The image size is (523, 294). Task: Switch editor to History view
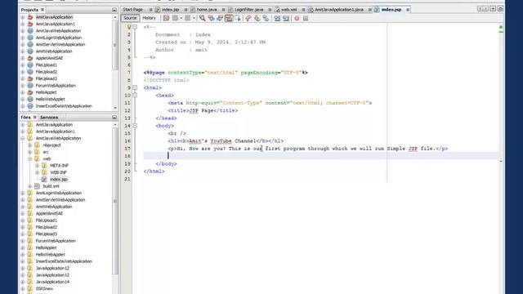point(149,18)
